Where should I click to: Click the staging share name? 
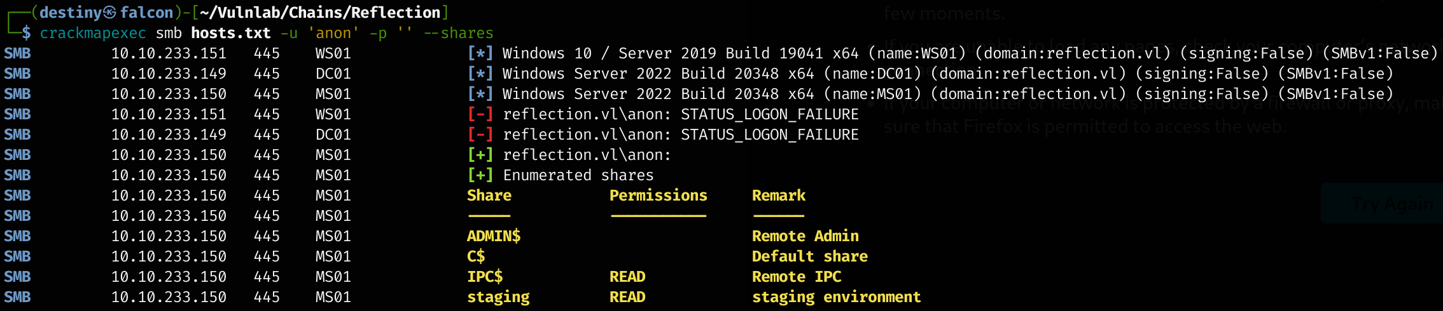point(498,297)
